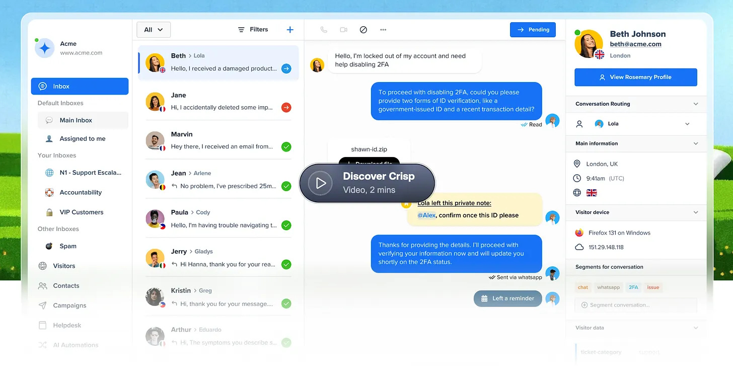Click the Acme workspace logo
733x385 pixels.
(x=44, y=48)
